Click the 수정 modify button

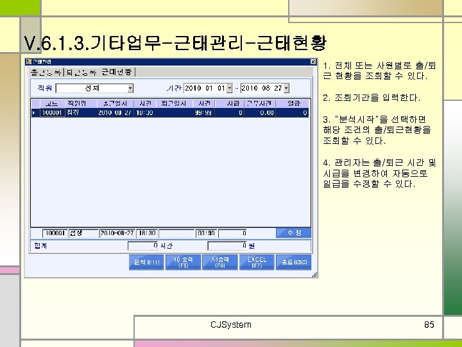(293, 233)
